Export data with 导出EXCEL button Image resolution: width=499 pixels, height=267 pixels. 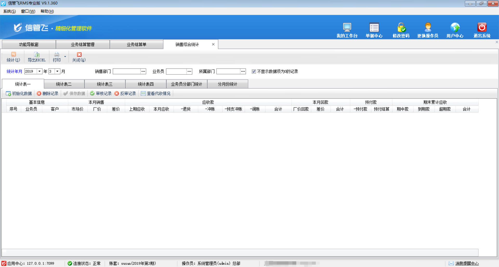37,57
